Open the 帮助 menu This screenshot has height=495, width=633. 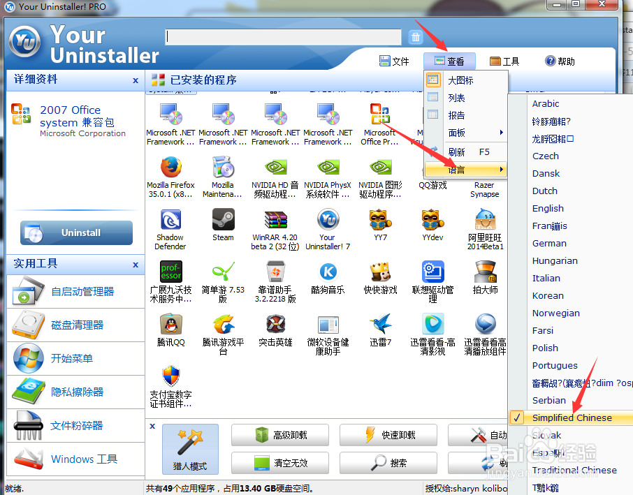click(x=560, y=61)
